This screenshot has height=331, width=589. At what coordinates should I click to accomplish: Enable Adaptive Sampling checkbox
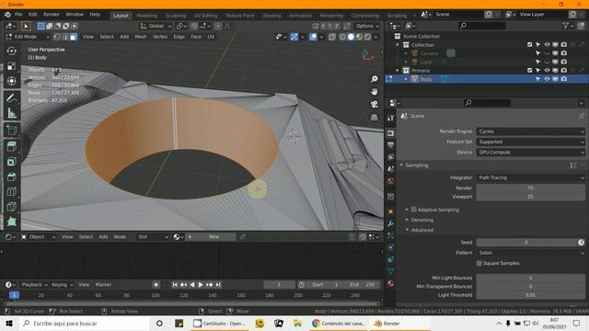413,210
